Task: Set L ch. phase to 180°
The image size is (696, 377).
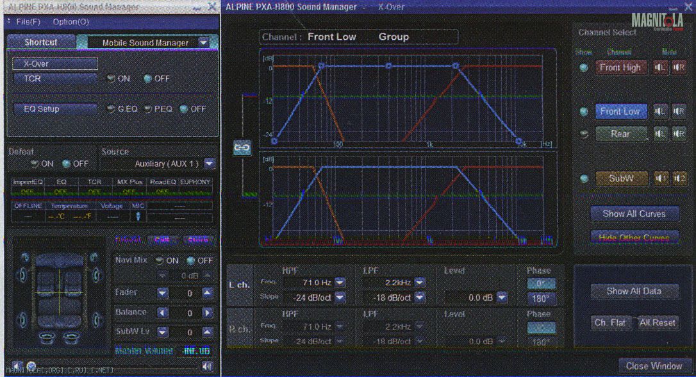Action: [541, 298]
